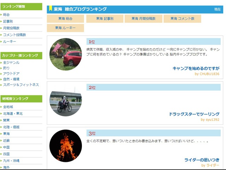The width and height of the screenshot is (226, 170).
Task: Click the 1位 rank label
Action: pyautogui.click(x=92, y=42)
